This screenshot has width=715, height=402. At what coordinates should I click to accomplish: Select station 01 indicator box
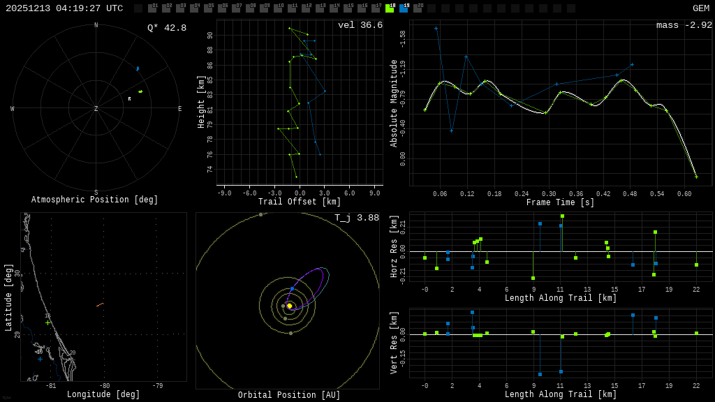pyautogui.click(x=152, y=8)
